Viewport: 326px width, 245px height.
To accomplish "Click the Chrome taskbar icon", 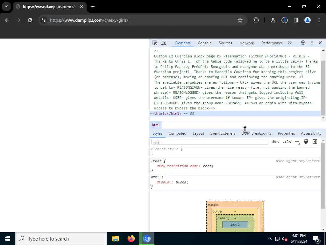I will tap(147, 239).
